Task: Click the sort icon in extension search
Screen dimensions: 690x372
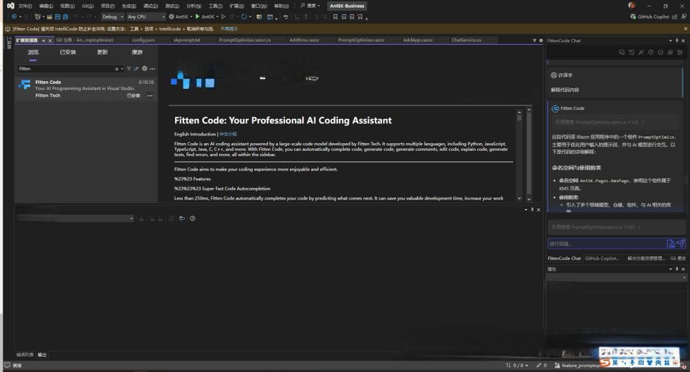Action: coord(137,68)
